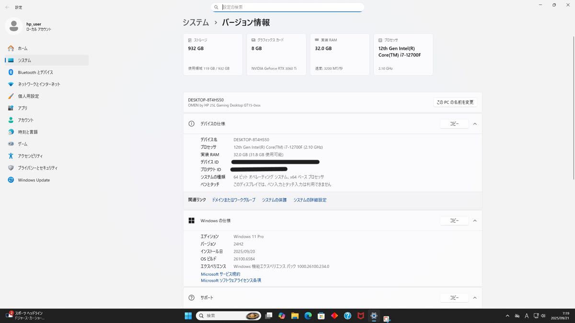575x323 pixels.
Task: Open Task View from the taskbar
Action: pos(269,316)
